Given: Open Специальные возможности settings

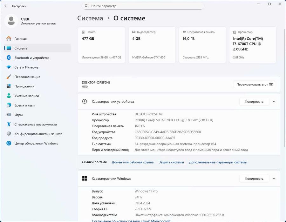Looking at the screenshot, I should click(x=37, y=124).
